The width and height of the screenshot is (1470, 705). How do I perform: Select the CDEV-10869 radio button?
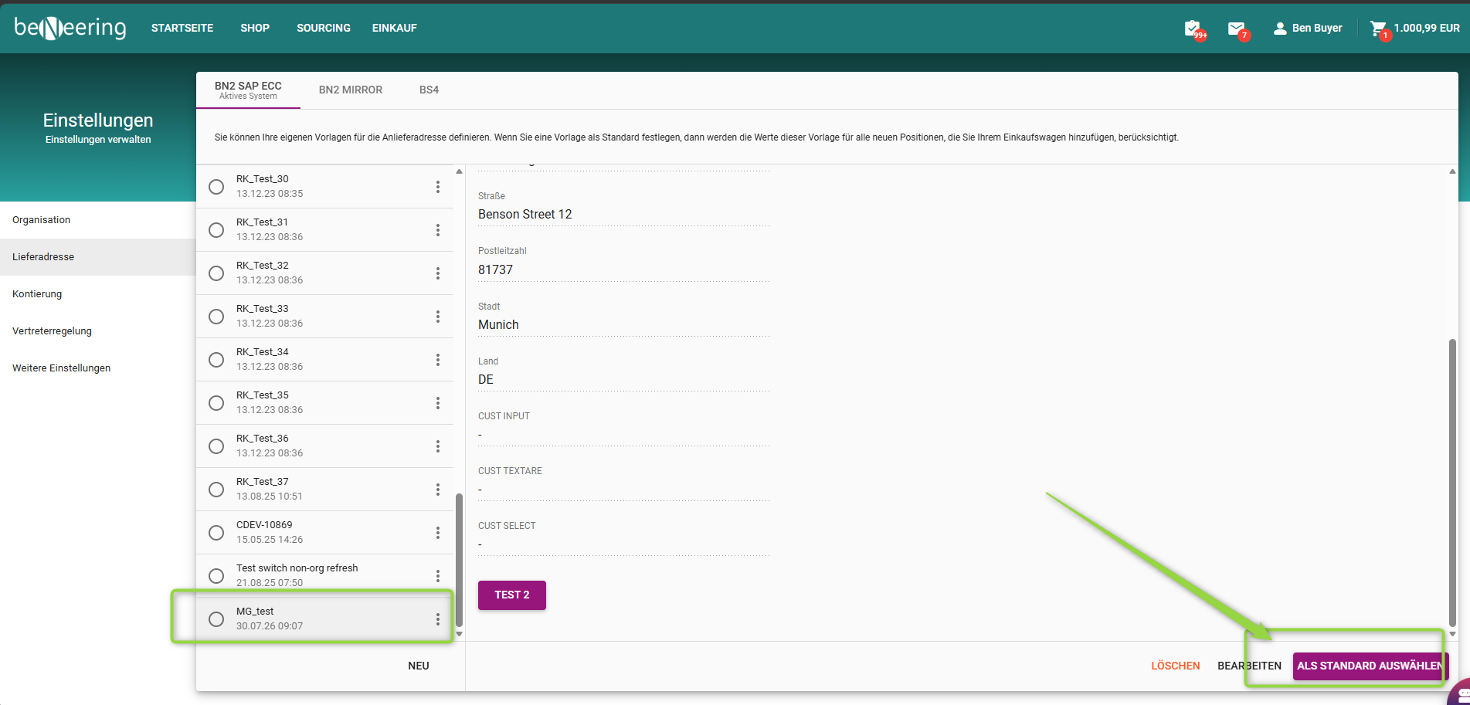(216, 533)
